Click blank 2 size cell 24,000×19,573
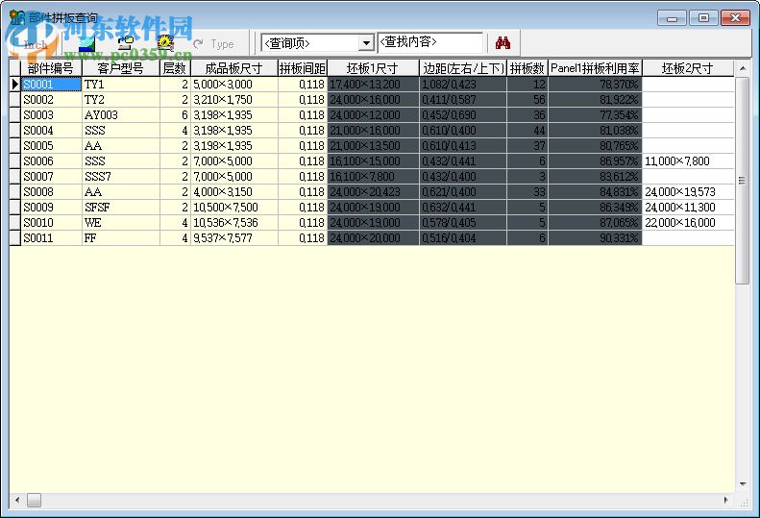 [688, 192]
